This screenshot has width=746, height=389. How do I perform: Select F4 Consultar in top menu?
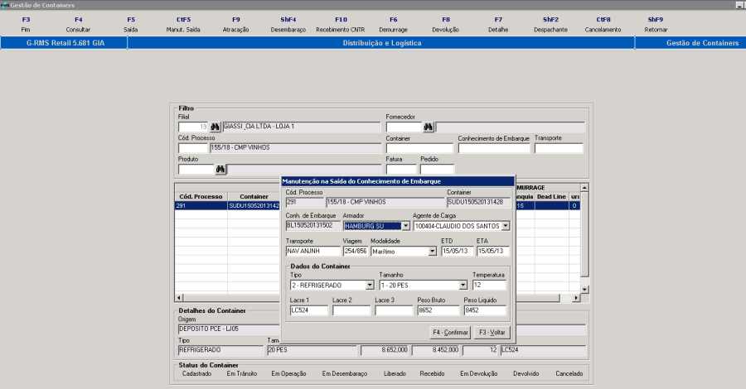coord(79,24)
